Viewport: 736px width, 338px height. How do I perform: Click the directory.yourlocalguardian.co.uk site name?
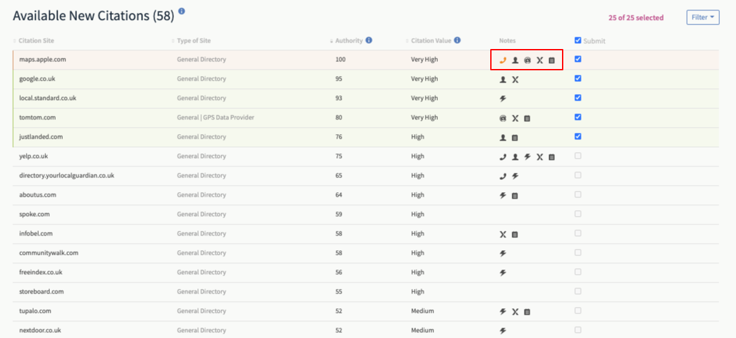point(67,175)
